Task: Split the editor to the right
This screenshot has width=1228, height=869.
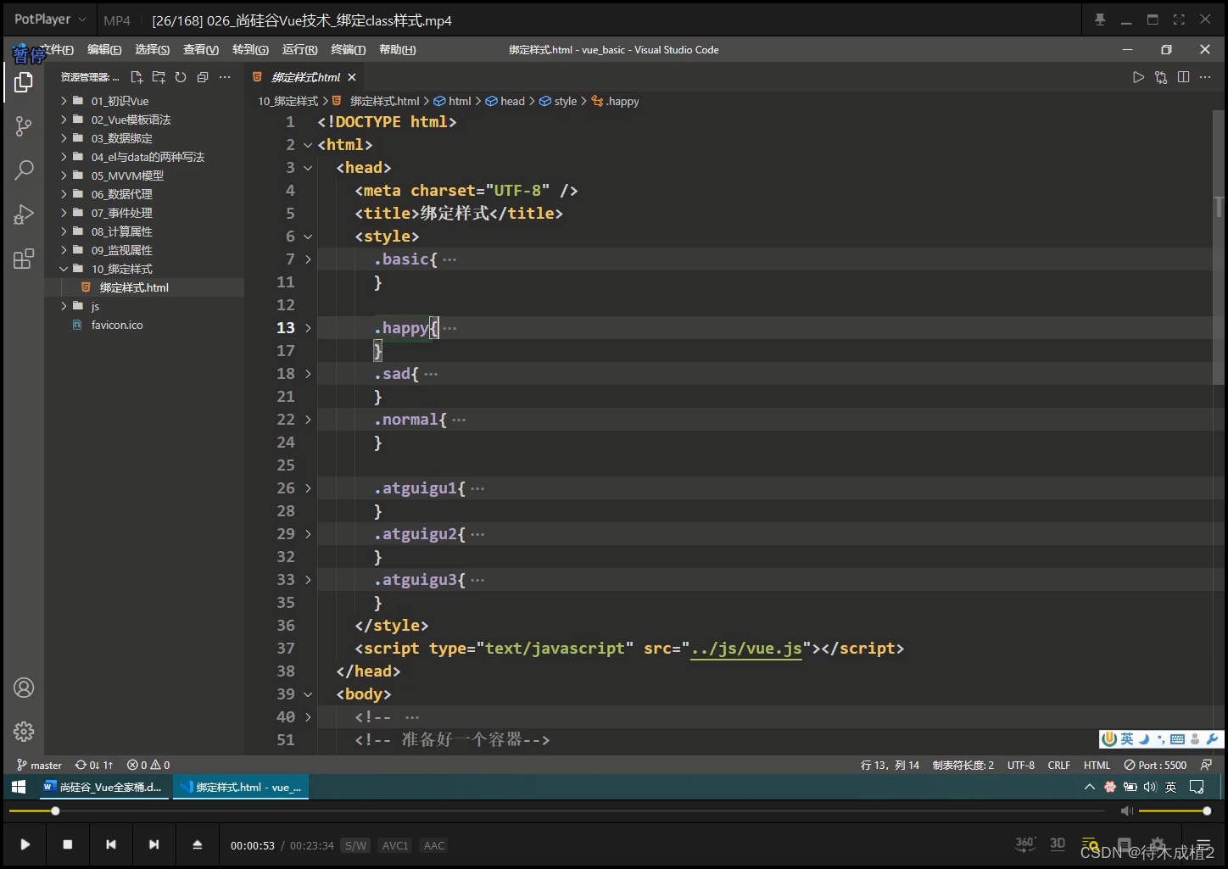Action: click(x=1183, y=77)
